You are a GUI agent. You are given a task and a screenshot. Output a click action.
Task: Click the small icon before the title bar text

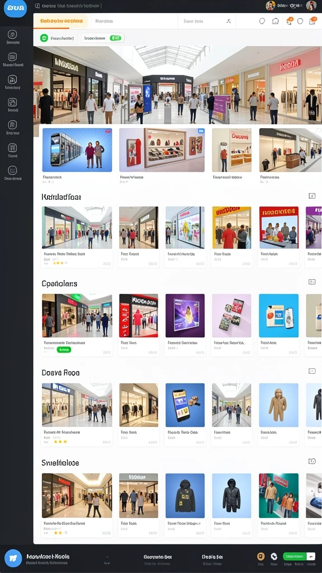coord(37,6)
